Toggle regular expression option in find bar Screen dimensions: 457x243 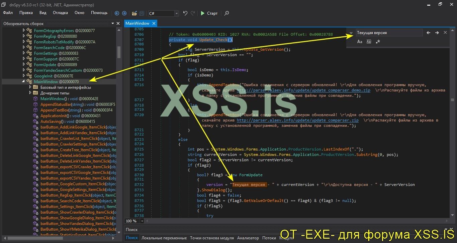pyautogui.click(x=378, y=42)
